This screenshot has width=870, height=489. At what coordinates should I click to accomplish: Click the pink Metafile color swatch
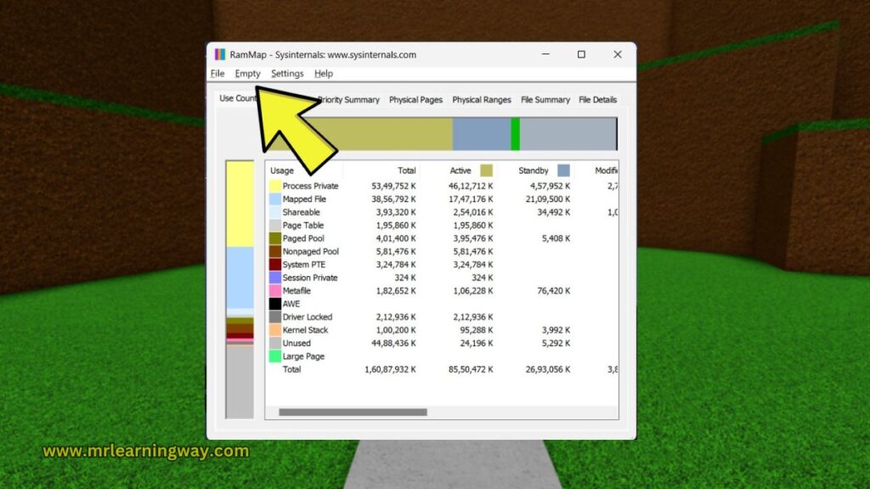(275, 290)
